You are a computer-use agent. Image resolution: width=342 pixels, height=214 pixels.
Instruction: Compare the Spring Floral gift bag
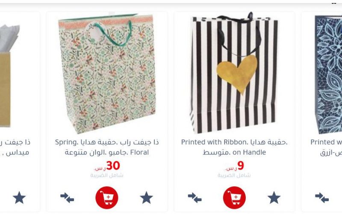(x=67, y=198)
